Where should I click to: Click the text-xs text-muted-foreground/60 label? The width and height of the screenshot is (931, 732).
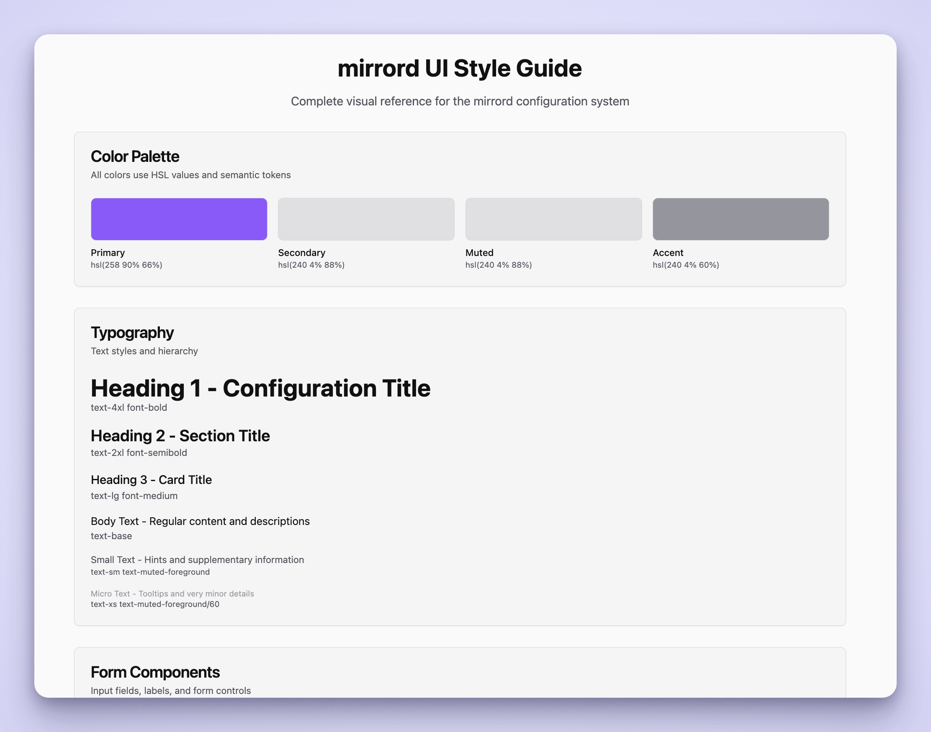click(155, 604)
